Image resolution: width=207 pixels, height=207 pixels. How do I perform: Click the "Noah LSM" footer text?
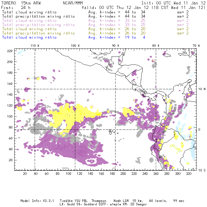(121, 201)
